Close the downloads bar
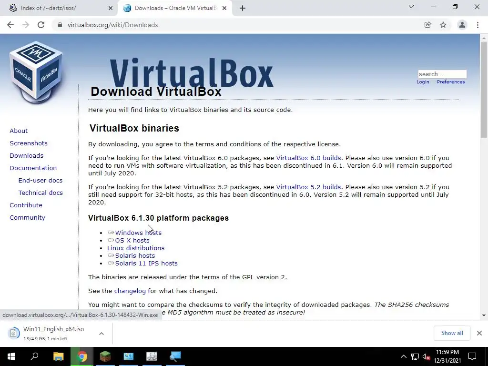 coord(479,333)
